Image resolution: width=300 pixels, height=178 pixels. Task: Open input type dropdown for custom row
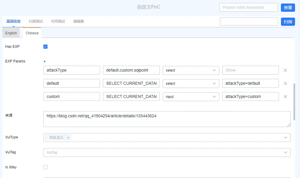[191, 97]
